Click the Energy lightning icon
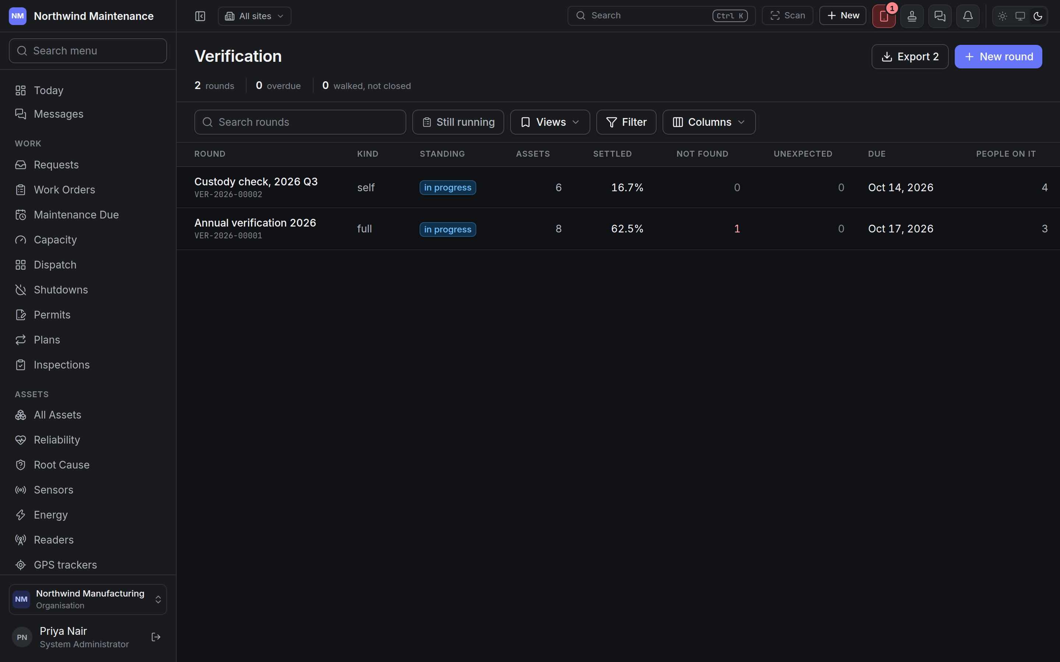 click(x=21, y=515)
